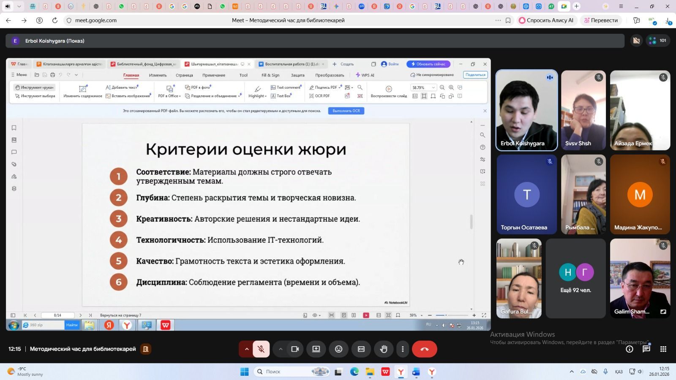The width and height of the screenshot is (676, 380).
Task: Bookmark this page in the address bar
Action: click(x=508, y=20)
